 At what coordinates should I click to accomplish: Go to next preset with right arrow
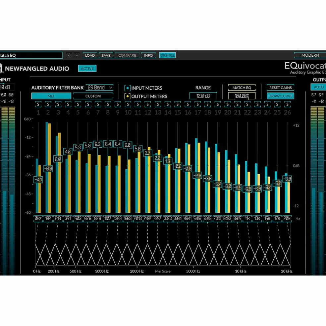77,55
